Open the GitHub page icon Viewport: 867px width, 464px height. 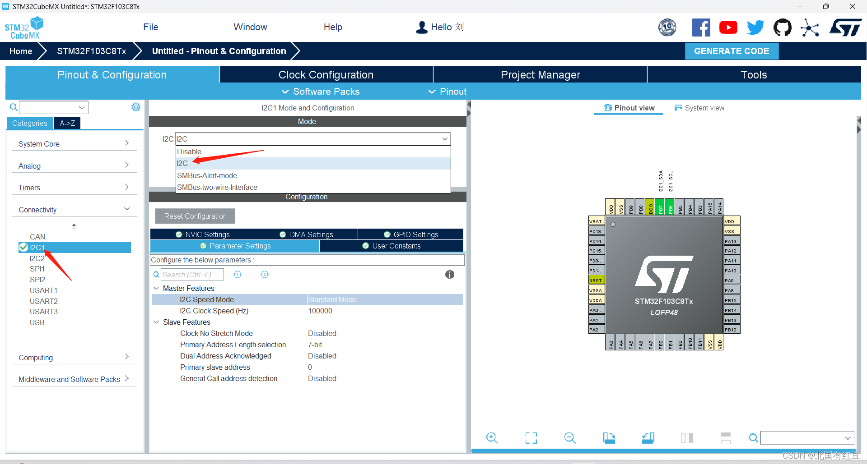[783, 27]
